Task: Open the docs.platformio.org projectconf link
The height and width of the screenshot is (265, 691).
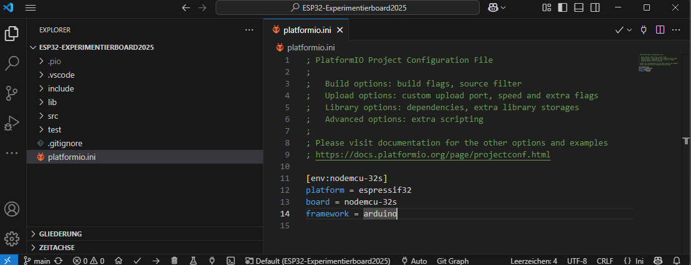Action: pyautogui.click(x=432, y=155)
